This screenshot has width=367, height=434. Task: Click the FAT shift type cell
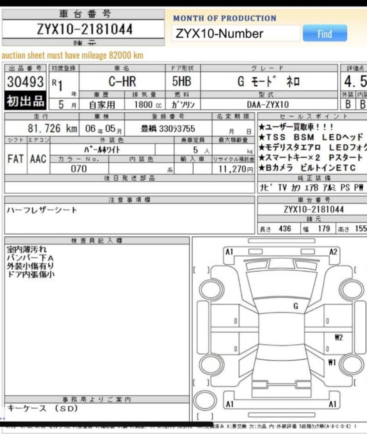(x=16, y=159)
